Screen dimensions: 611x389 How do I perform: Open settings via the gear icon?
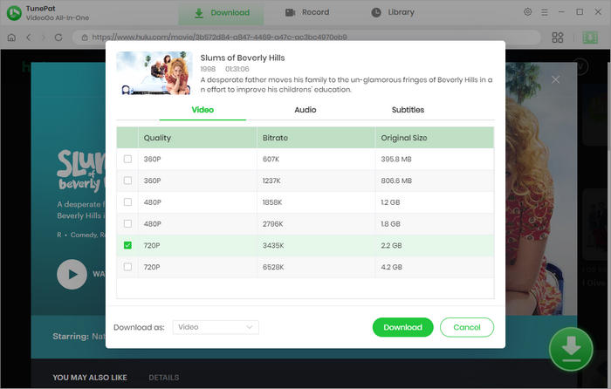pos(527,12)
